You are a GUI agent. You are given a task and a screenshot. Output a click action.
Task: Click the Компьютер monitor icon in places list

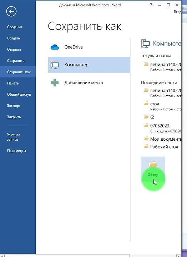coord(55,65)
